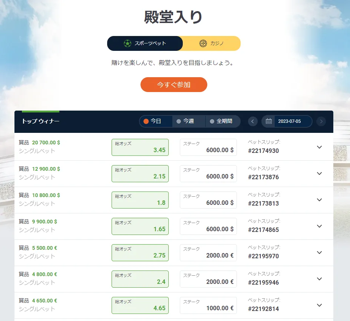The image size is (350, 321).
Task: Click total odds box showing 3.45
Action: point(140,147)
